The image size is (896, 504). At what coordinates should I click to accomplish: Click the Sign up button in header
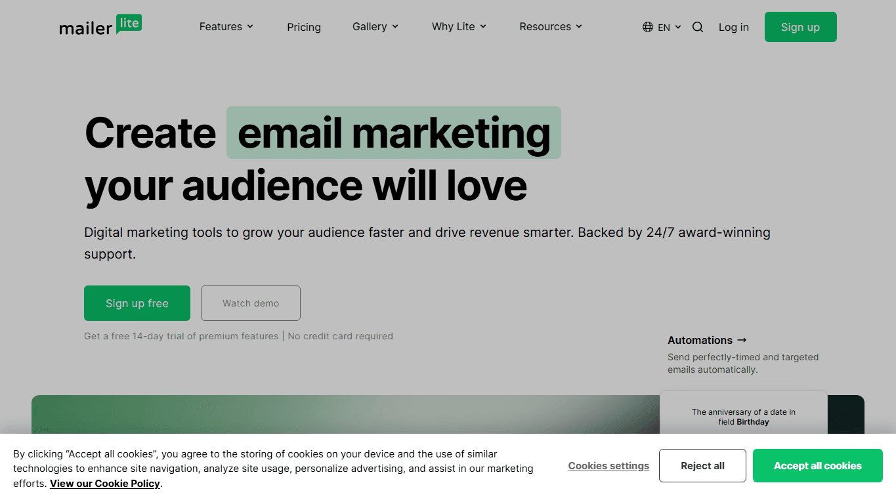tap(800, 27)
